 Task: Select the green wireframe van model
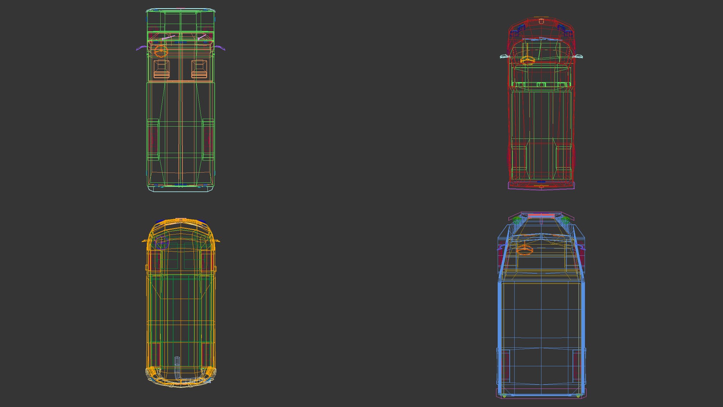[x=181, y=100]
